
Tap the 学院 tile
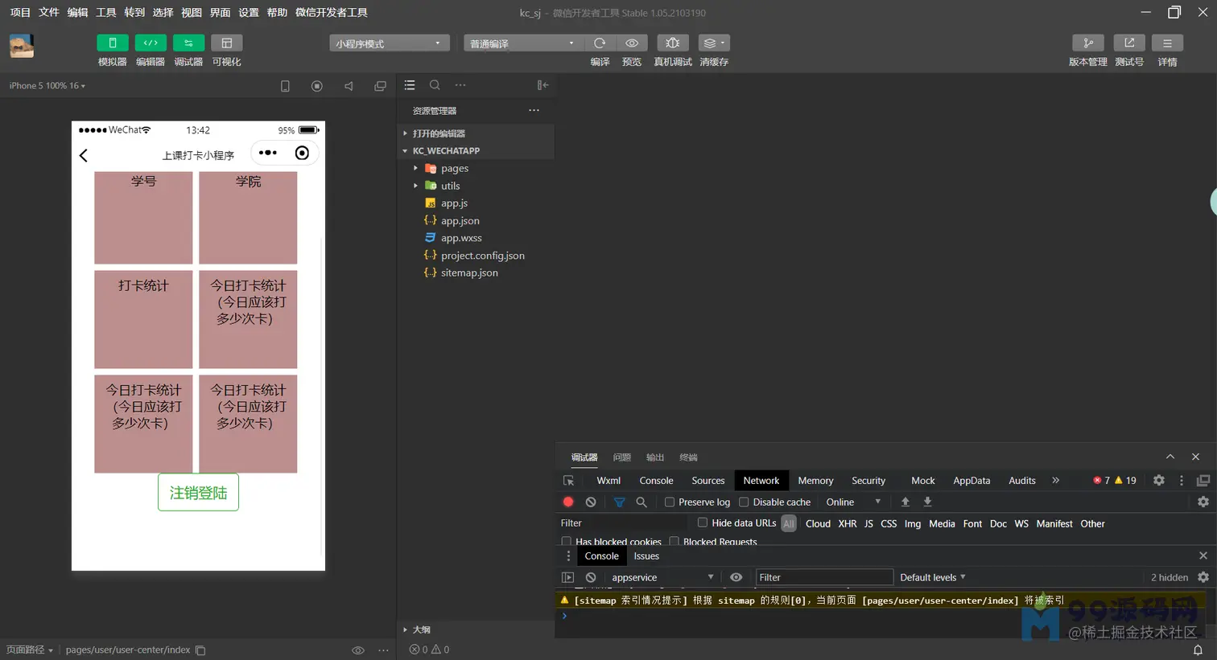[248, 218]
